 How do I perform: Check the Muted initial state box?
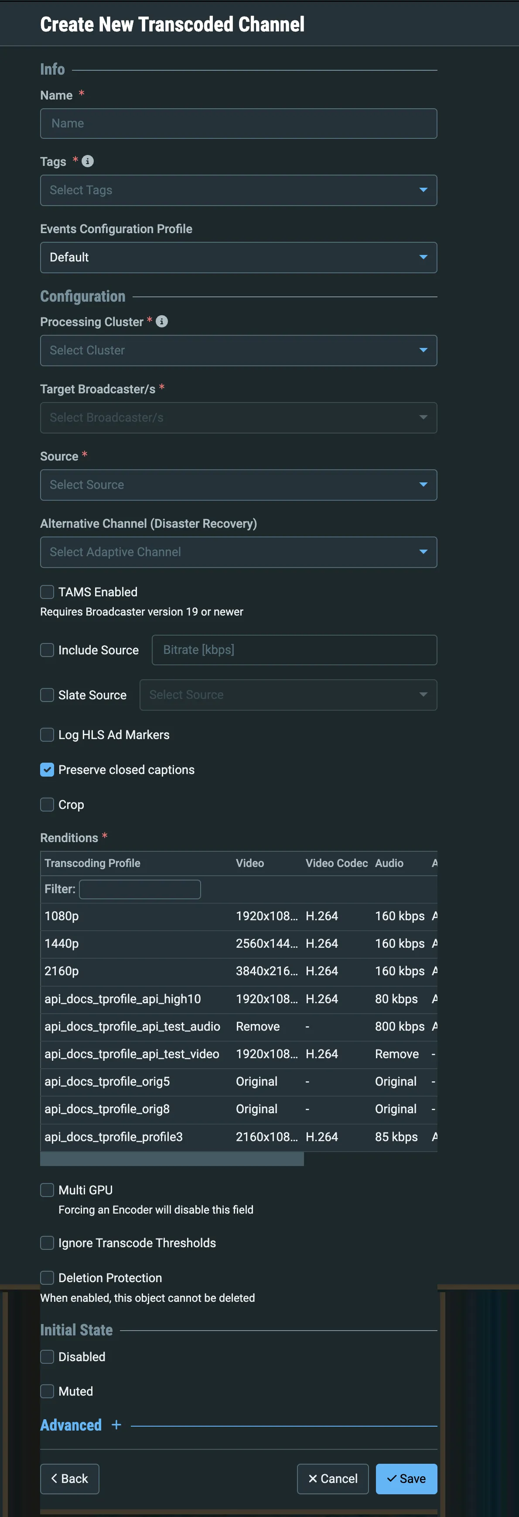point(47,1391)
